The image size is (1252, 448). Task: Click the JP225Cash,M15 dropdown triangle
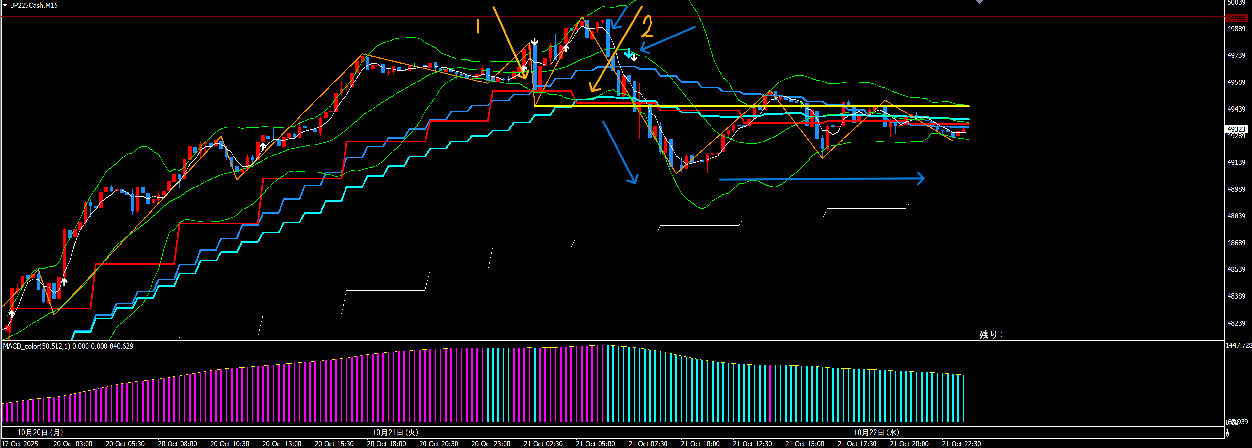coord(5,5)
